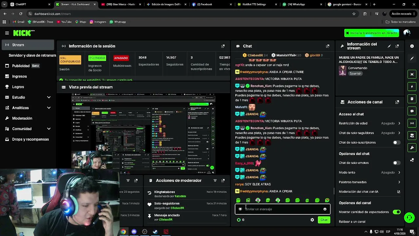Toggle Chat de solo-suscriptores switch
419x236 pixels.
point(396,143)
